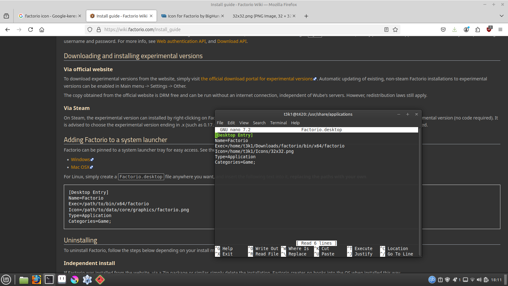Click the Icon= path line in nano
The height and width of the screenshot is (286, 508).
(254, 151)
